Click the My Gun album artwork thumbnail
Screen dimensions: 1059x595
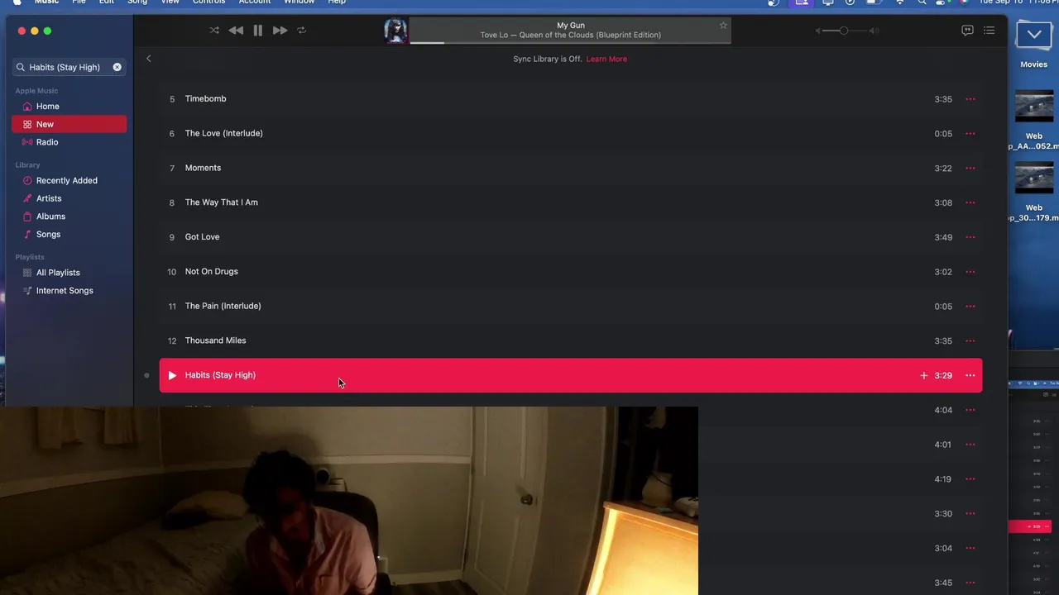click(x=395, y=31)
